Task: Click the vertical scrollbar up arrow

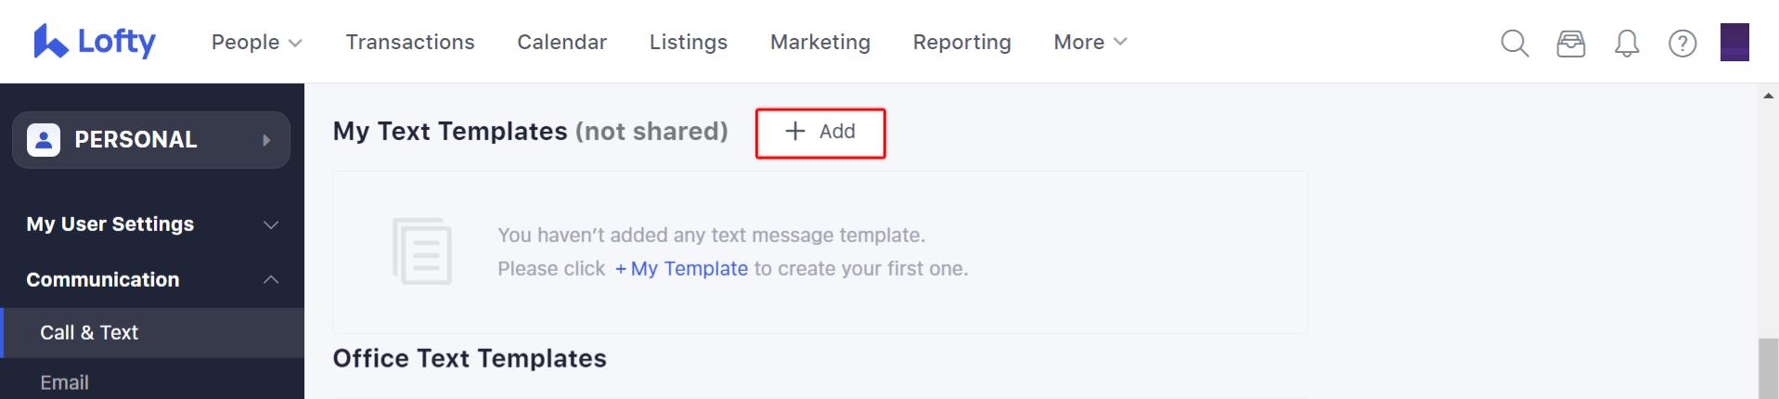Action: (x=1769, y=95)
